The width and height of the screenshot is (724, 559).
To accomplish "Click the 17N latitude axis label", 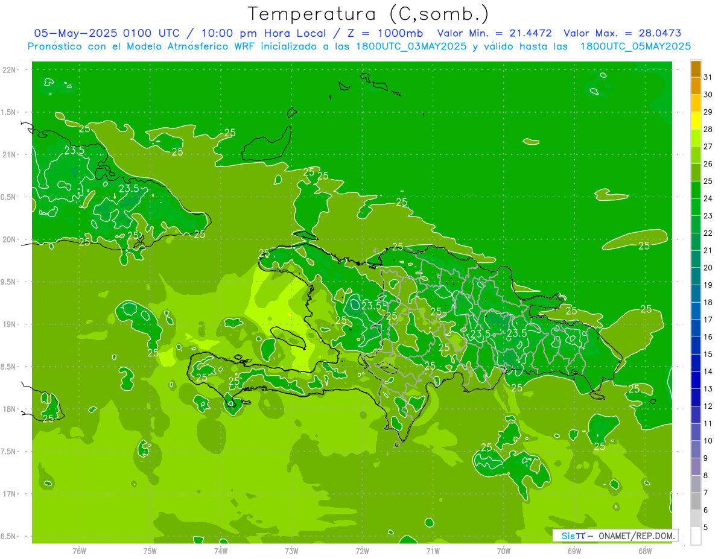I will pos(10,494).
